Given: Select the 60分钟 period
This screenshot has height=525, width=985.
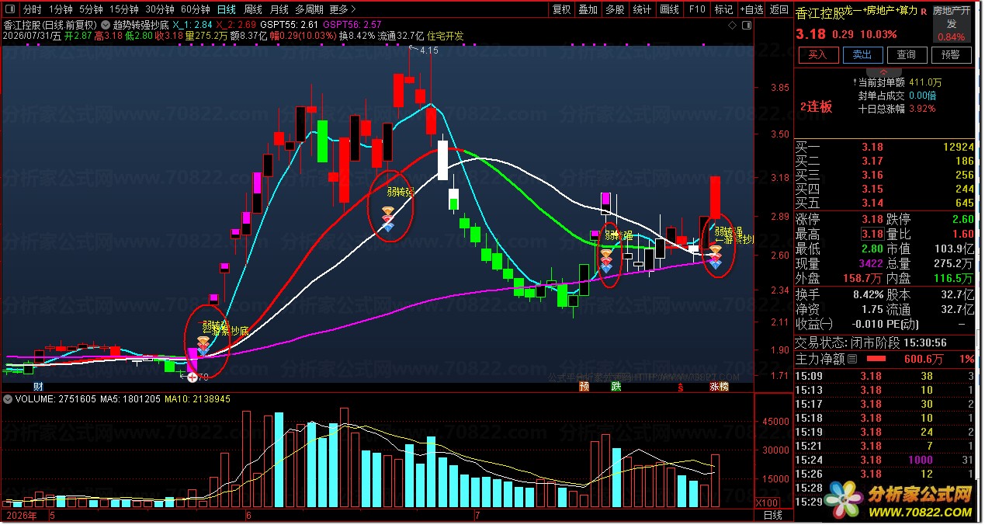Looking at the screenshot, I should 195,10.
